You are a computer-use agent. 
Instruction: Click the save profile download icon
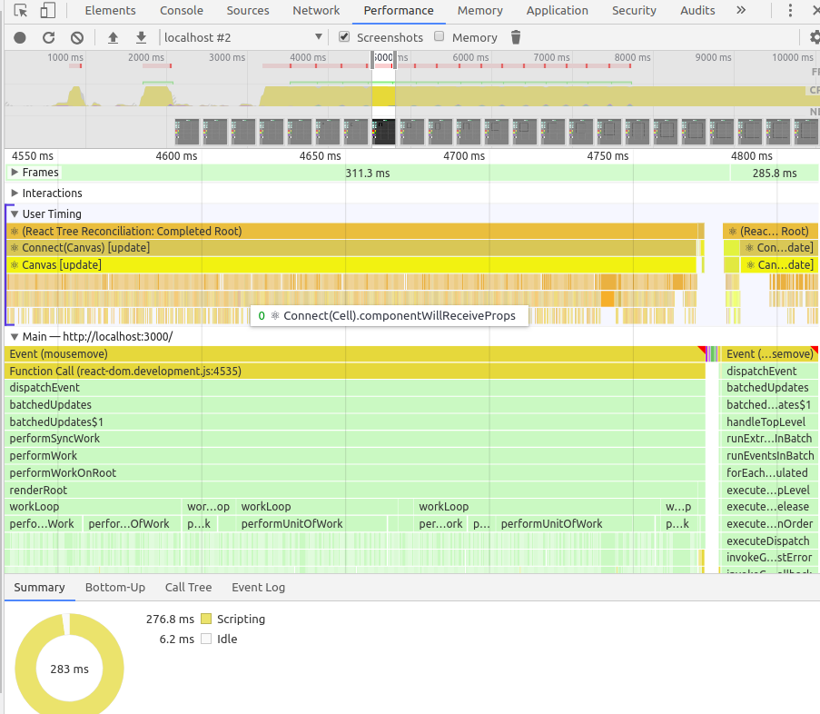point(141,37)
